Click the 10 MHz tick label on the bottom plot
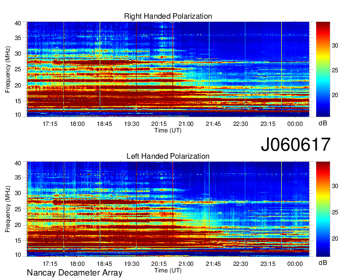The height and width of the screenshot is (279, 344). click(18, 255)
